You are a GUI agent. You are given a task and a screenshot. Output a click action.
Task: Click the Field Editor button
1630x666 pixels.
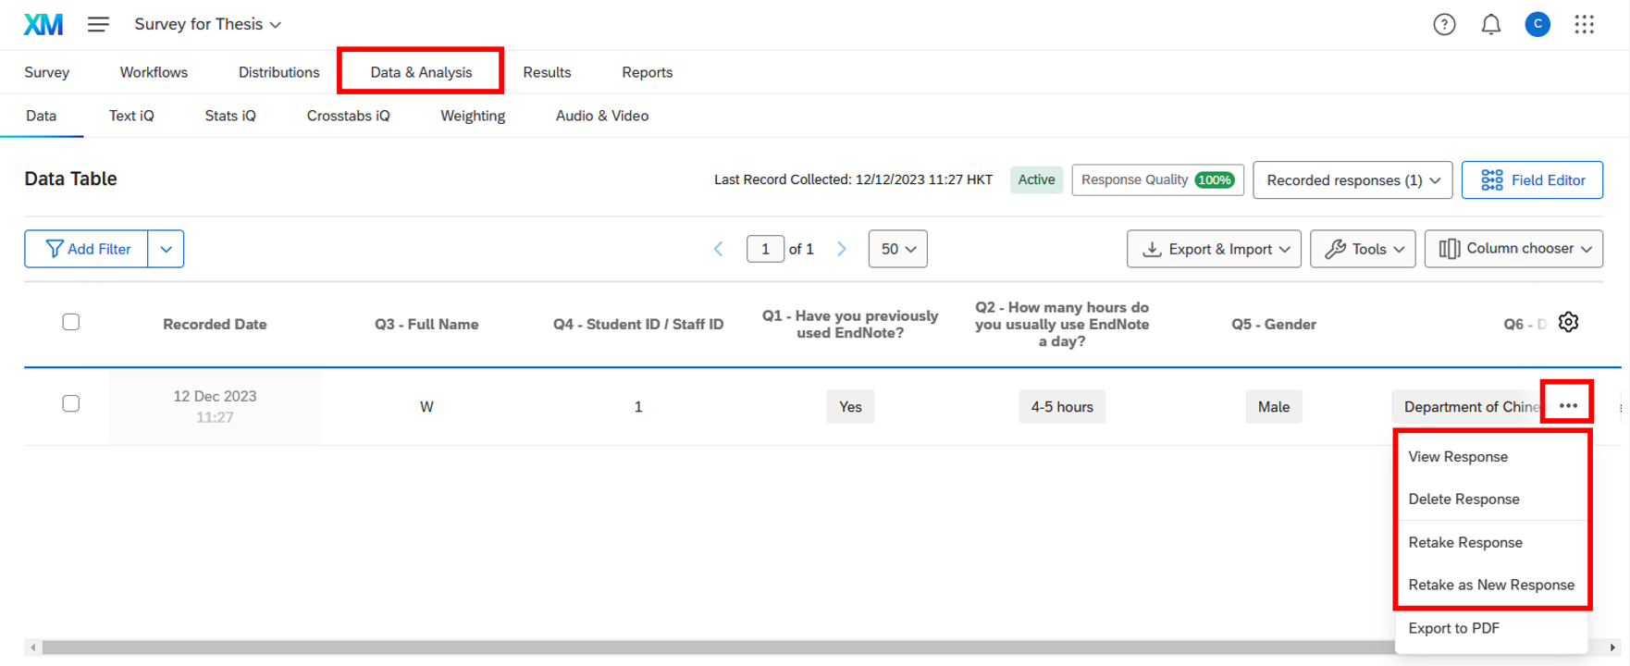[x=1532, y=180]
